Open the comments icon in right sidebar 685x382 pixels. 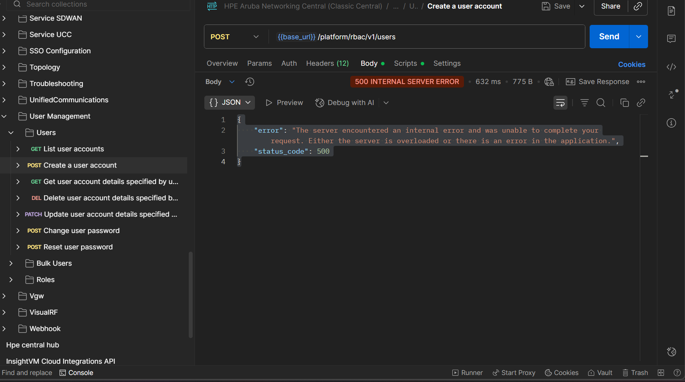pos(671,39)
